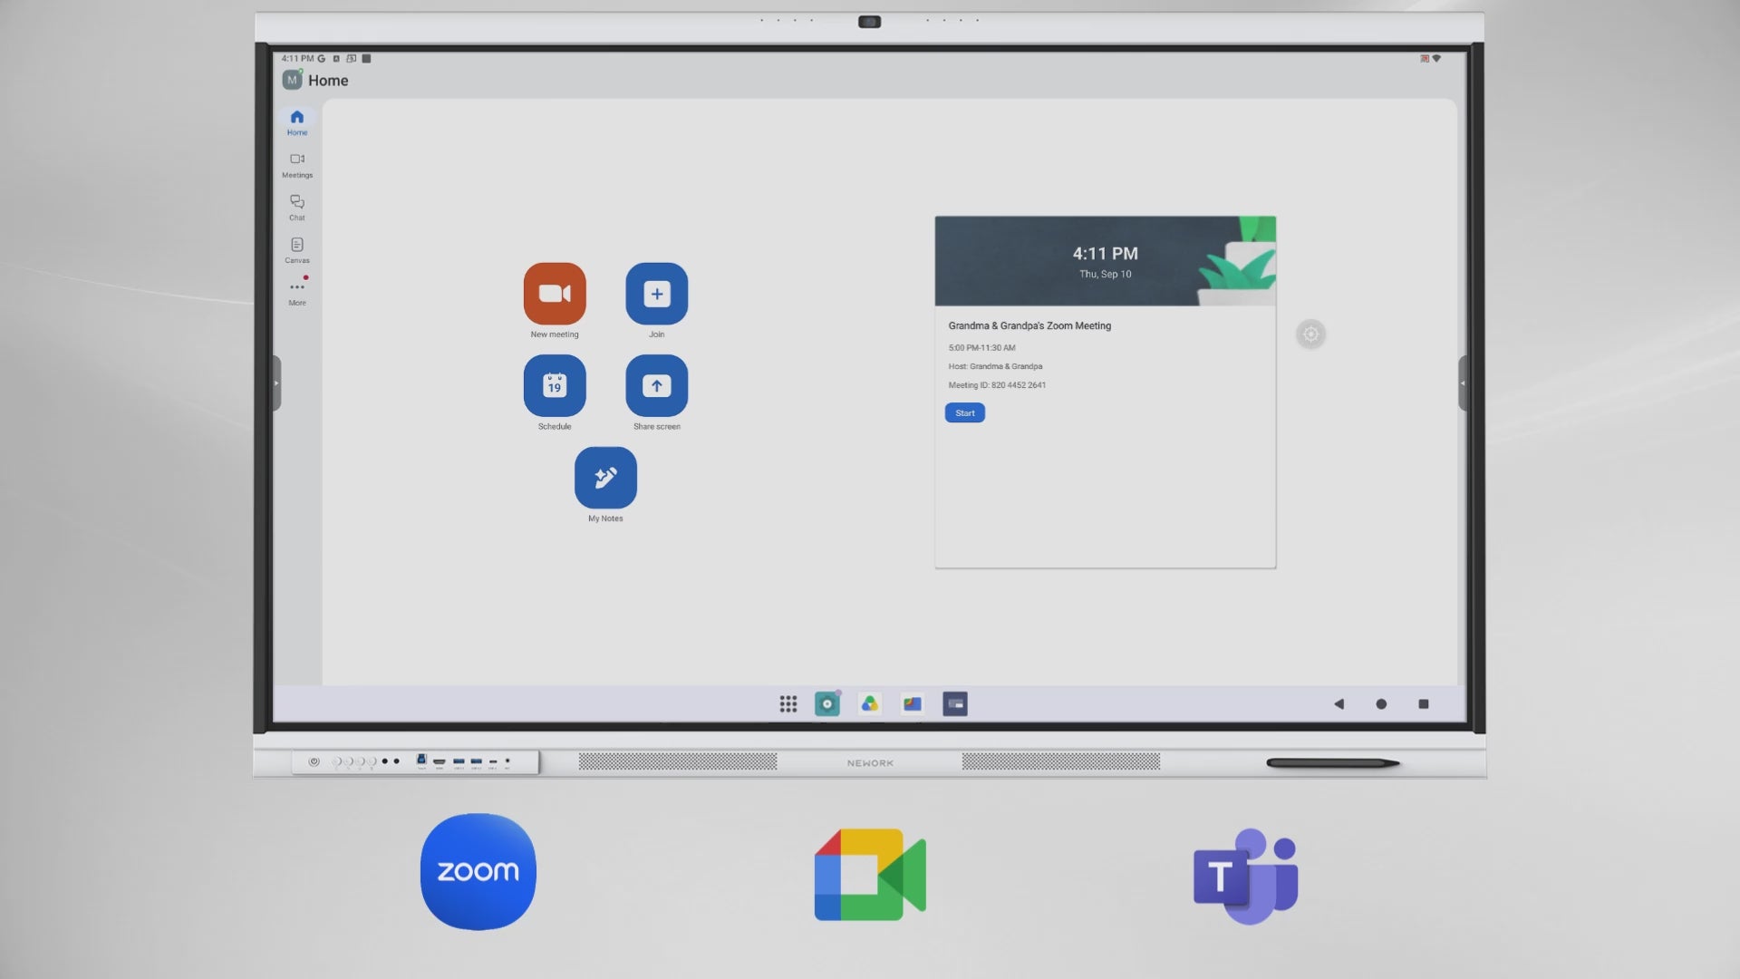The height and width of the screenshot is (979, 1740).
Task: Click the blue Join icon
Action: [657, 294]
